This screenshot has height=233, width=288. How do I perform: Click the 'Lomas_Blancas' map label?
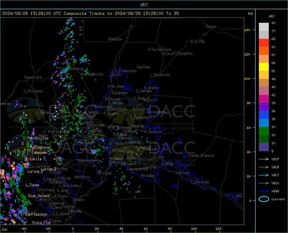click(202, 155)
